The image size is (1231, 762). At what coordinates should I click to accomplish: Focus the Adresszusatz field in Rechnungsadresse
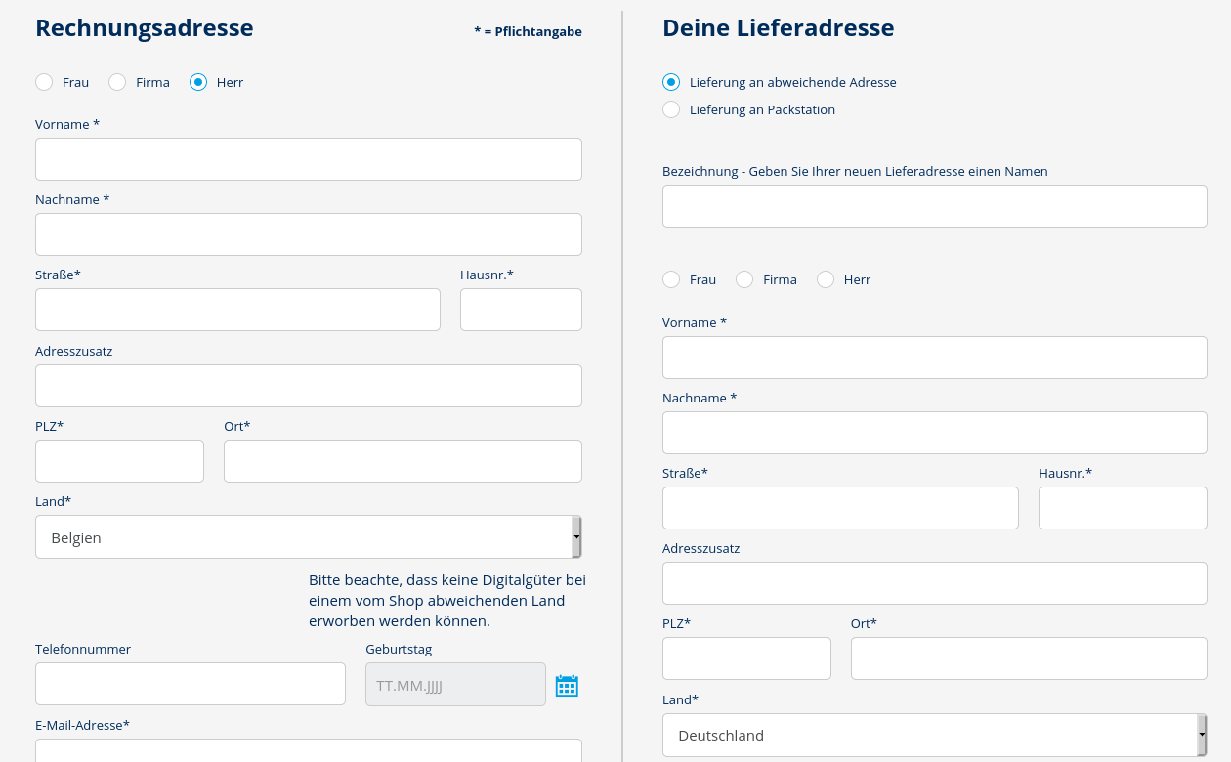click(309, 386)
